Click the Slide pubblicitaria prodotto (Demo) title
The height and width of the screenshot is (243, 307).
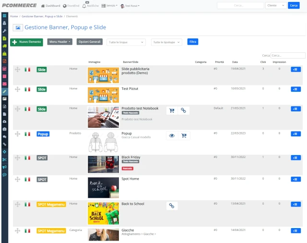(x=135, y=71)
